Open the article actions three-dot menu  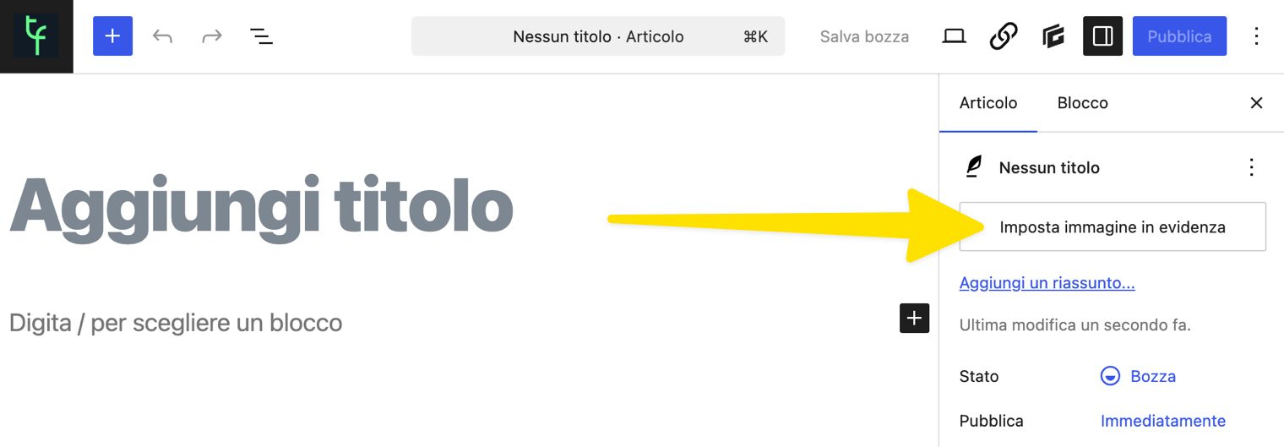tap(1252, 167)
